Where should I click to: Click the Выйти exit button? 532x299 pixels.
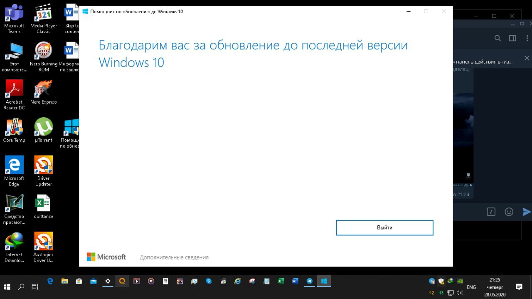coord(384,227)
